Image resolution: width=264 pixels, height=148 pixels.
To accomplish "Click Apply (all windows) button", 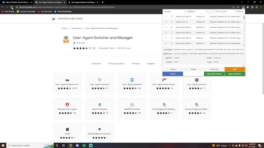I will tap(235, 74).
